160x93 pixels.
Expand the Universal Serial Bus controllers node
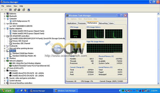4,83
